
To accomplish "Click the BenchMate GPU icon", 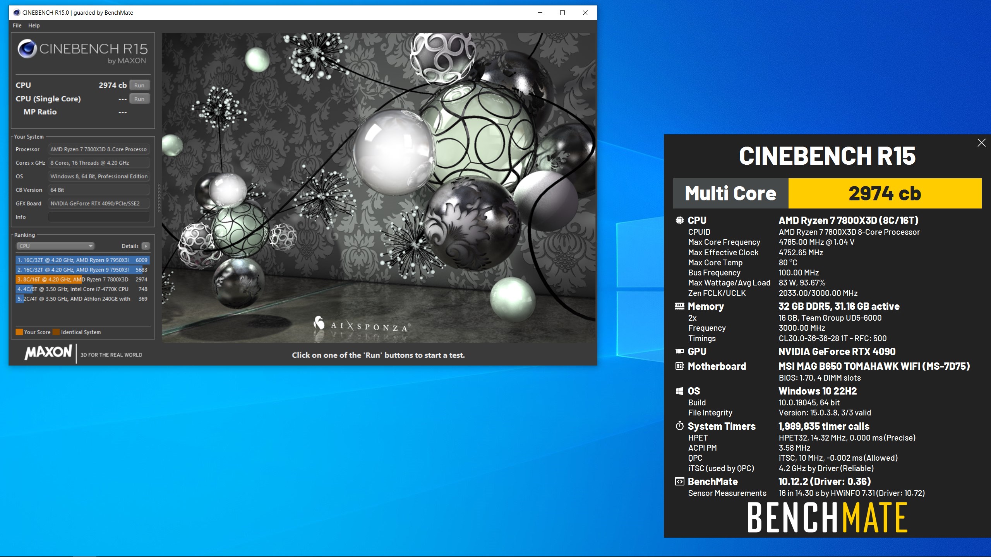I will (x=679, y=352).
